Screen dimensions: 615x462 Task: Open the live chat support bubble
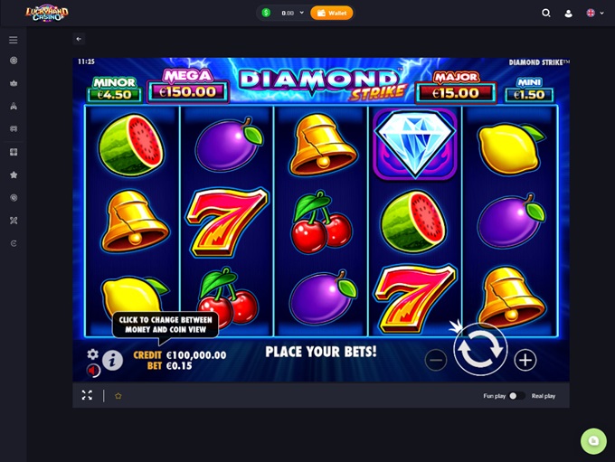click(x=593, y=441)
